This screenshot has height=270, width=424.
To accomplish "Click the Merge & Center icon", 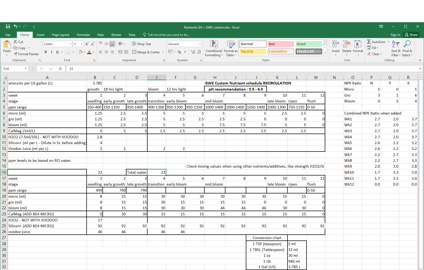I will (x=134, y=52).
